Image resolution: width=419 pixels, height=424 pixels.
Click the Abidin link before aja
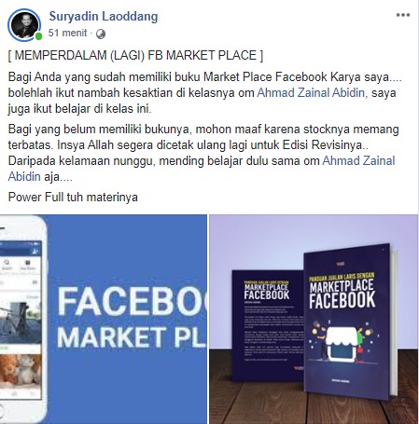(x=24, y=177)
